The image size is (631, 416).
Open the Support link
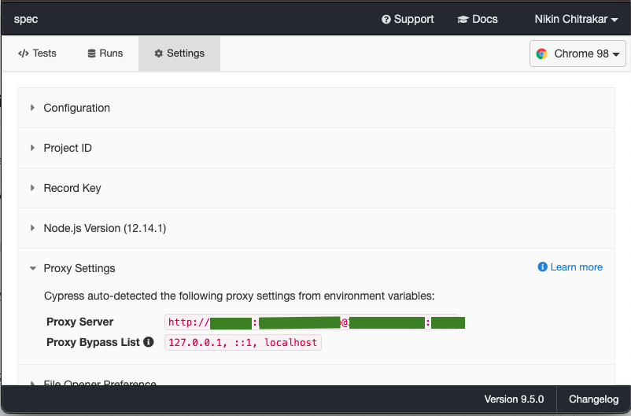point(408,20)
